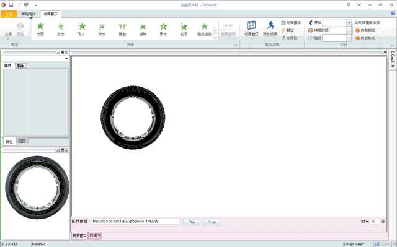Click the 动画窗格 animation pane button
397x247 pixels.
point(291,23)
